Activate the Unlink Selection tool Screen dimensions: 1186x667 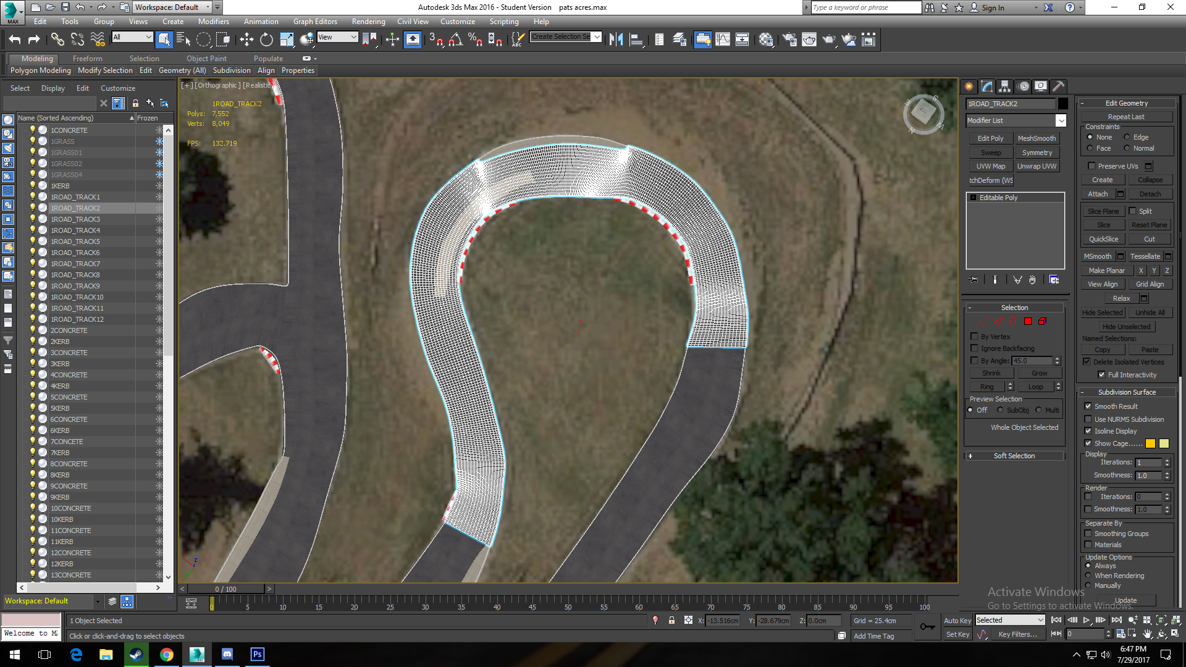77,40
